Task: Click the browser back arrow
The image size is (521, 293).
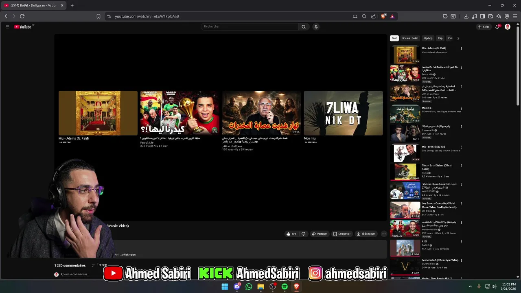Action: point(6,16)
